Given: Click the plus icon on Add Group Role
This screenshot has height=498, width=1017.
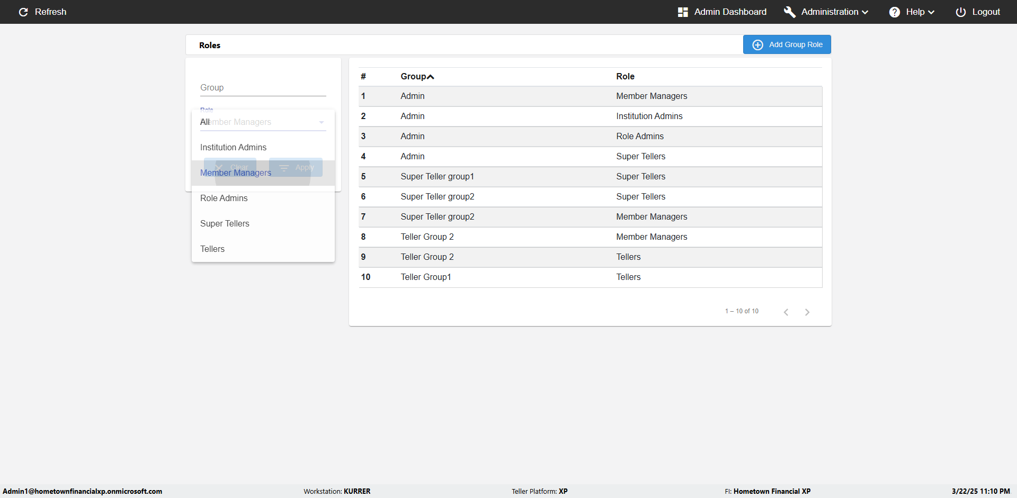Looking at the screenshot, I should click(758, 44).
